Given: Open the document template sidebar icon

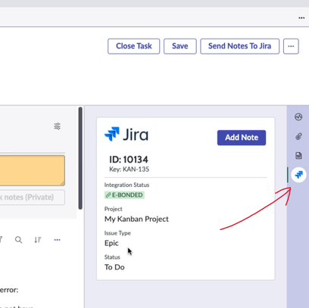Looking at the screenshot, I should pyautogui.click(x=298, y=155).
